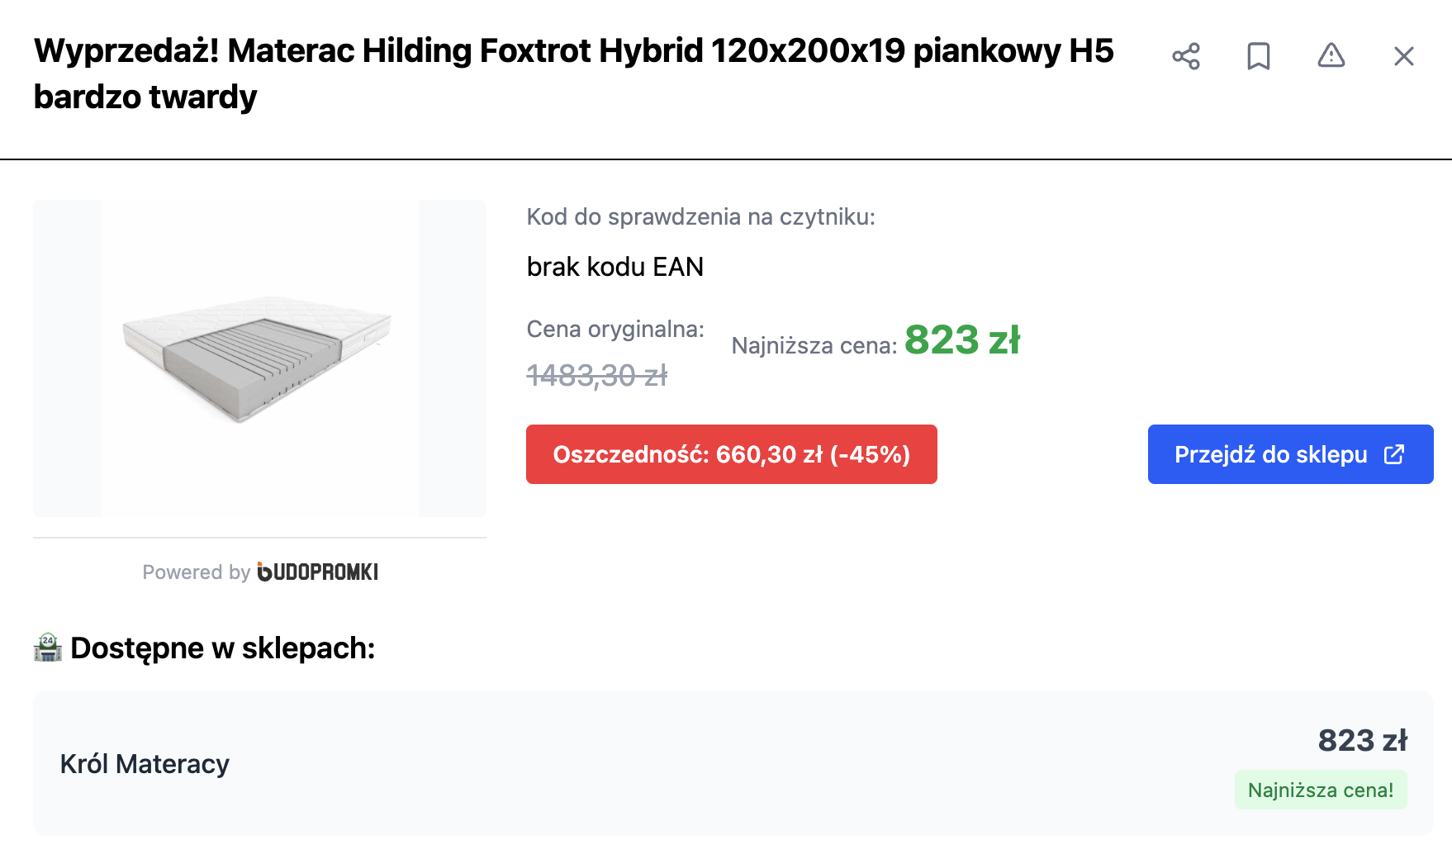Click the 823 zł price in store row
1452x859 pixels.
tap(1362, 741)
